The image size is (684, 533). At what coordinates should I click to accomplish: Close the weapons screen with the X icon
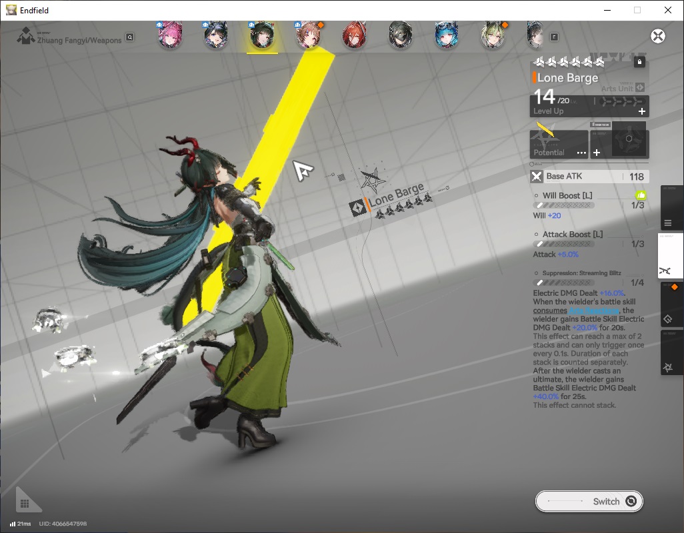click(x=658, y=36)
